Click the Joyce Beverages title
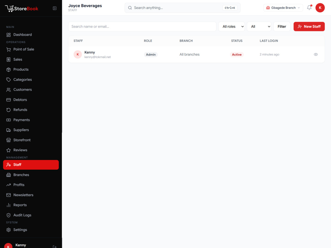331x248 pixels. pyautogui.click(x=85, y=6)
